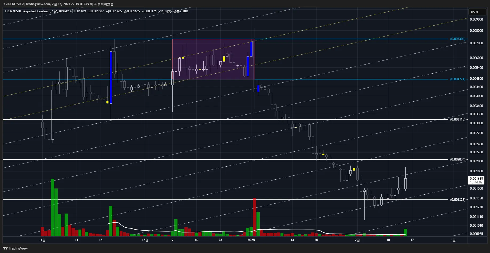Click the change value +0.000176 (+11.82%)
Screen dimensions: 490x253
(156, 11)
